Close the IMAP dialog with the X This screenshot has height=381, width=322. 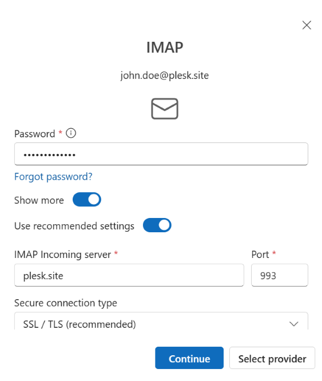(307, 25)
